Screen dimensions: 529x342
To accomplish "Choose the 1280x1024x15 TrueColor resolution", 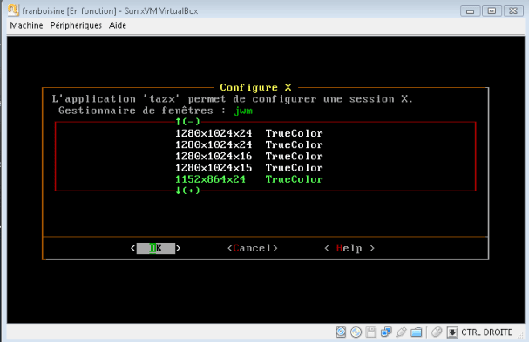I will point(249,168).
